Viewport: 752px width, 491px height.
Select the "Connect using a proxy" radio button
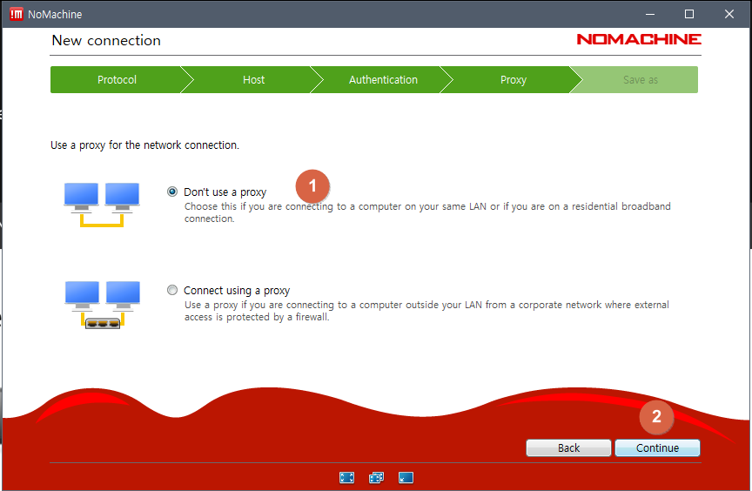coord(172,290)
